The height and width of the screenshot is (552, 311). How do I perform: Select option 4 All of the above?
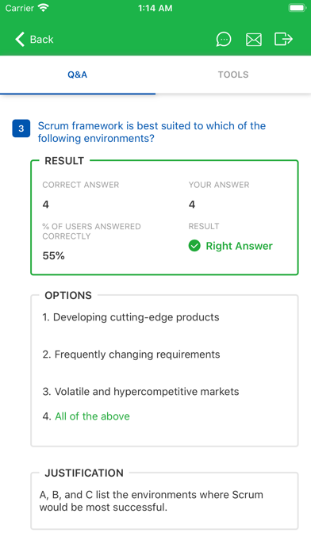[x=86, y=416]
